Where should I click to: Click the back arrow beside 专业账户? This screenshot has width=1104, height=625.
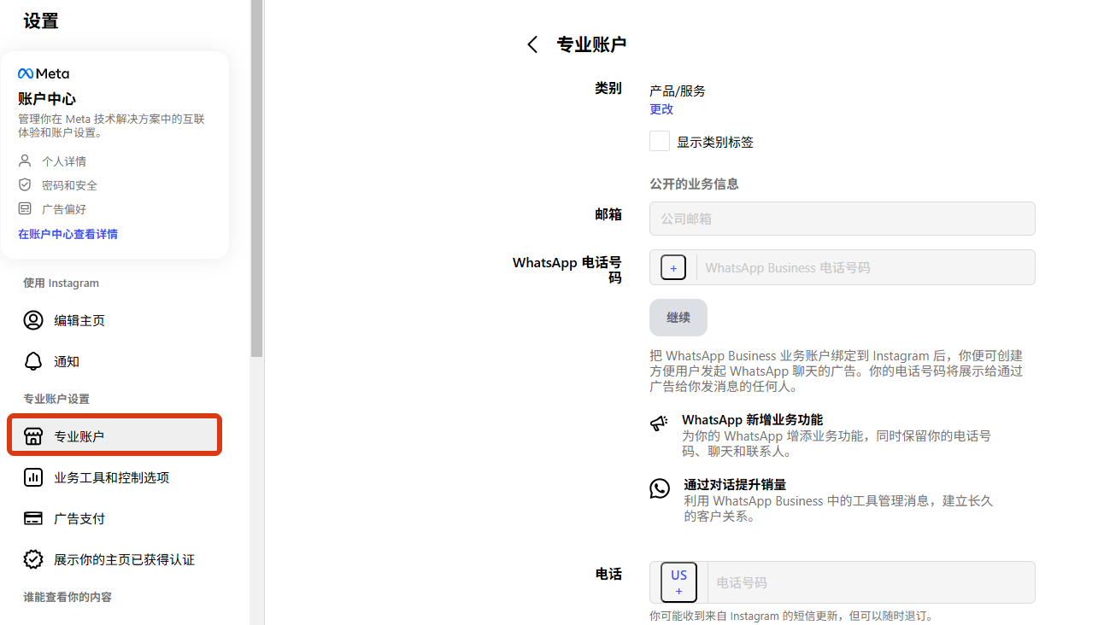pos(532,45)
